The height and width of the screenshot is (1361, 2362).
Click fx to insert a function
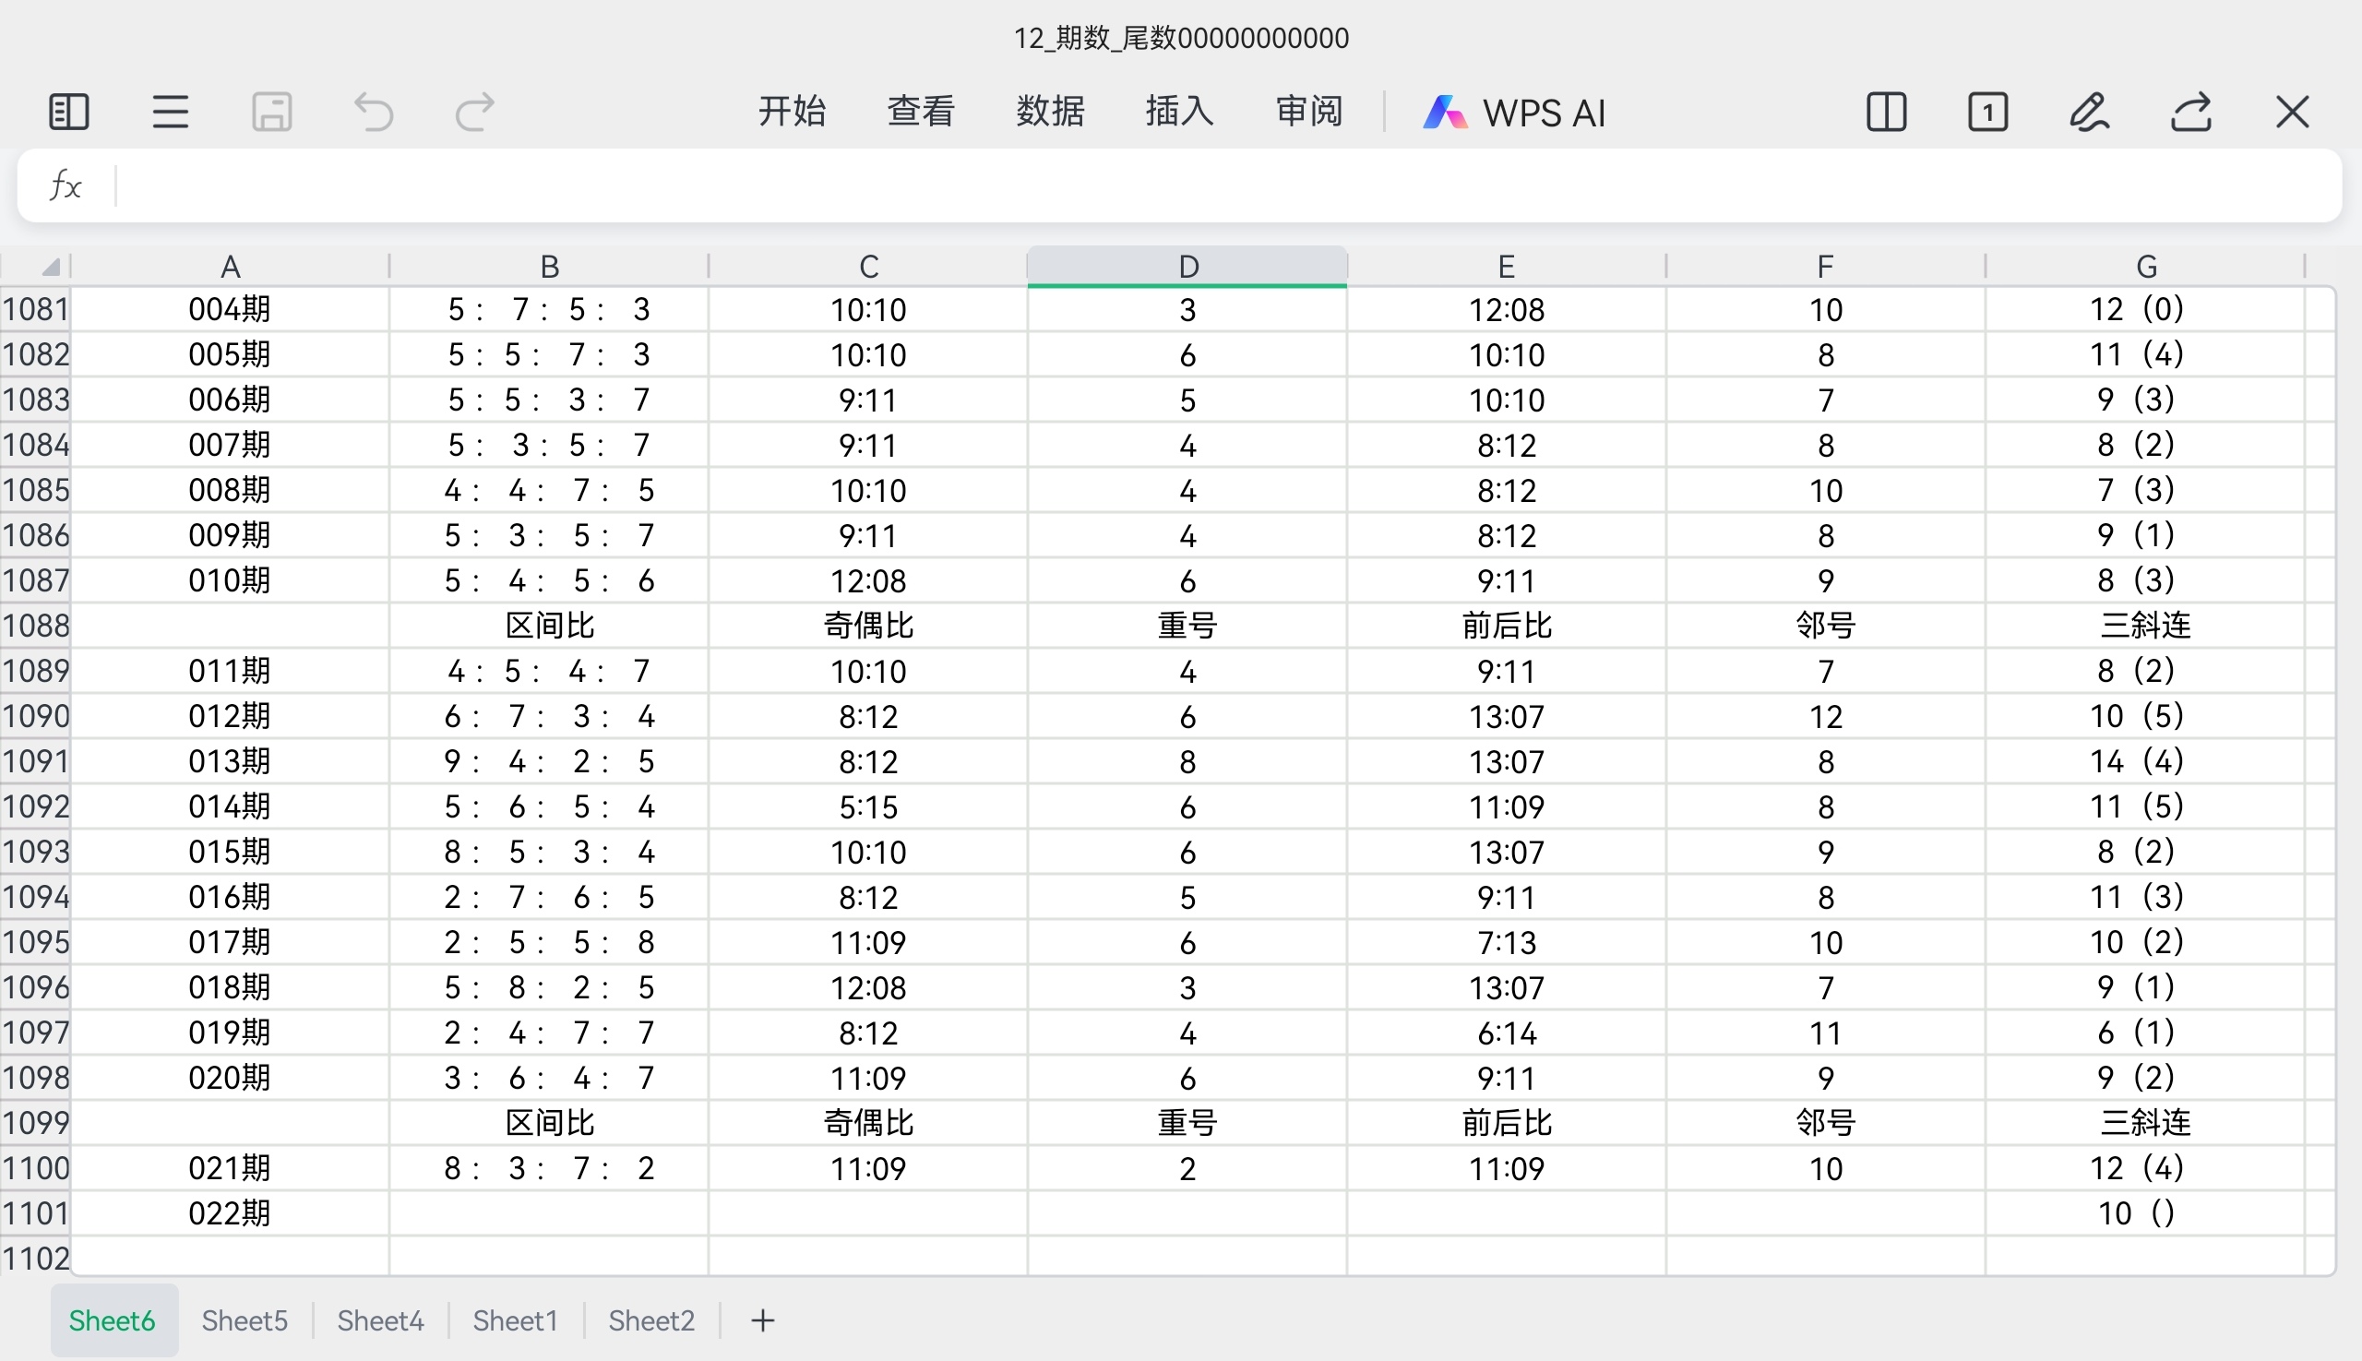[64, 185]
